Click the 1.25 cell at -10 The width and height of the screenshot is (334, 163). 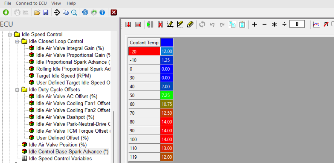(x=167, y=60)
